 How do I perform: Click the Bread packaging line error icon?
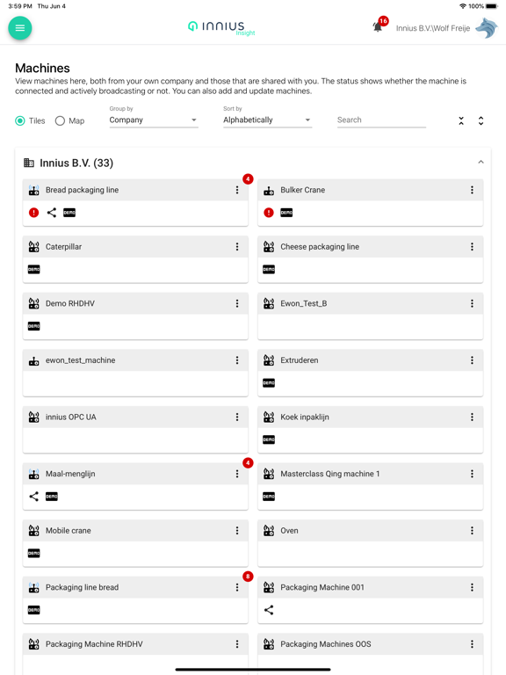coord(34,213)
